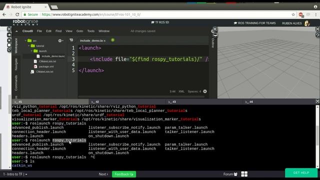Screen dimensions: 320x180
Task: Open ROS TRAINING FOR TEAMS link
Action: [254, 23]
